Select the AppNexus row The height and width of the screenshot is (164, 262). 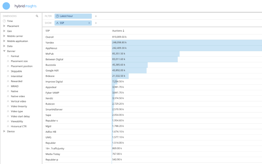pyautogui.click(x=153, y=48)
